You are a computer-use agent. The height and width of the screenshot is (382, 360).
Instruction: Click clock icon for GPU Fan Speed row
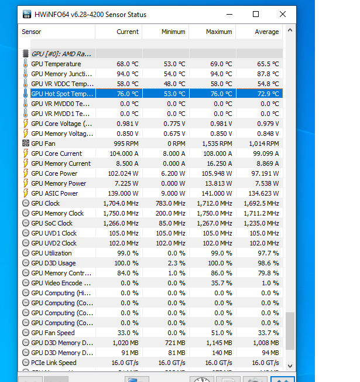point(26,333)
